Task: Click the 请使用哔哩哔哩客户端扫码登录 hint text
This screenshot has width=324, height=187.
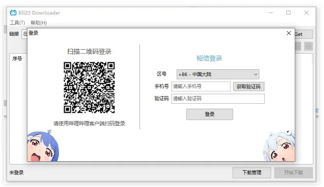Action: (x=89, y=123)
